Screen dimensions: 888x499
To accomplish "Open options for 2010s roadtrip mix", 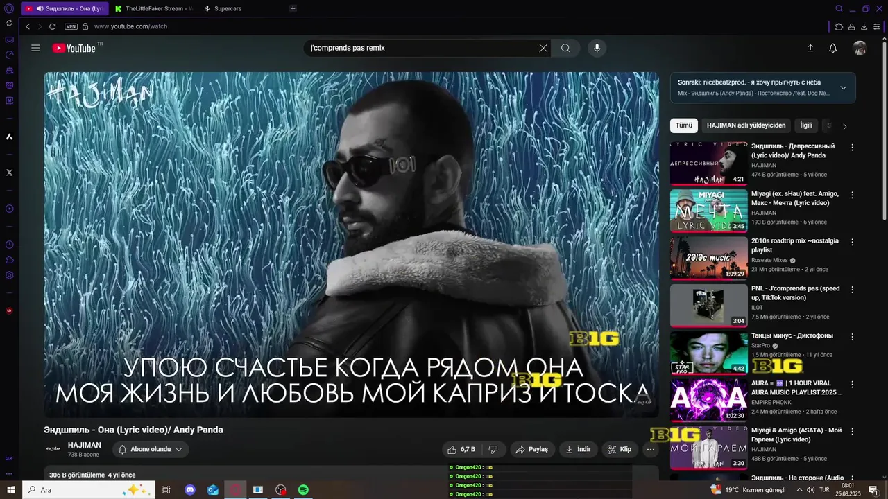I will (x=853, y=242).
